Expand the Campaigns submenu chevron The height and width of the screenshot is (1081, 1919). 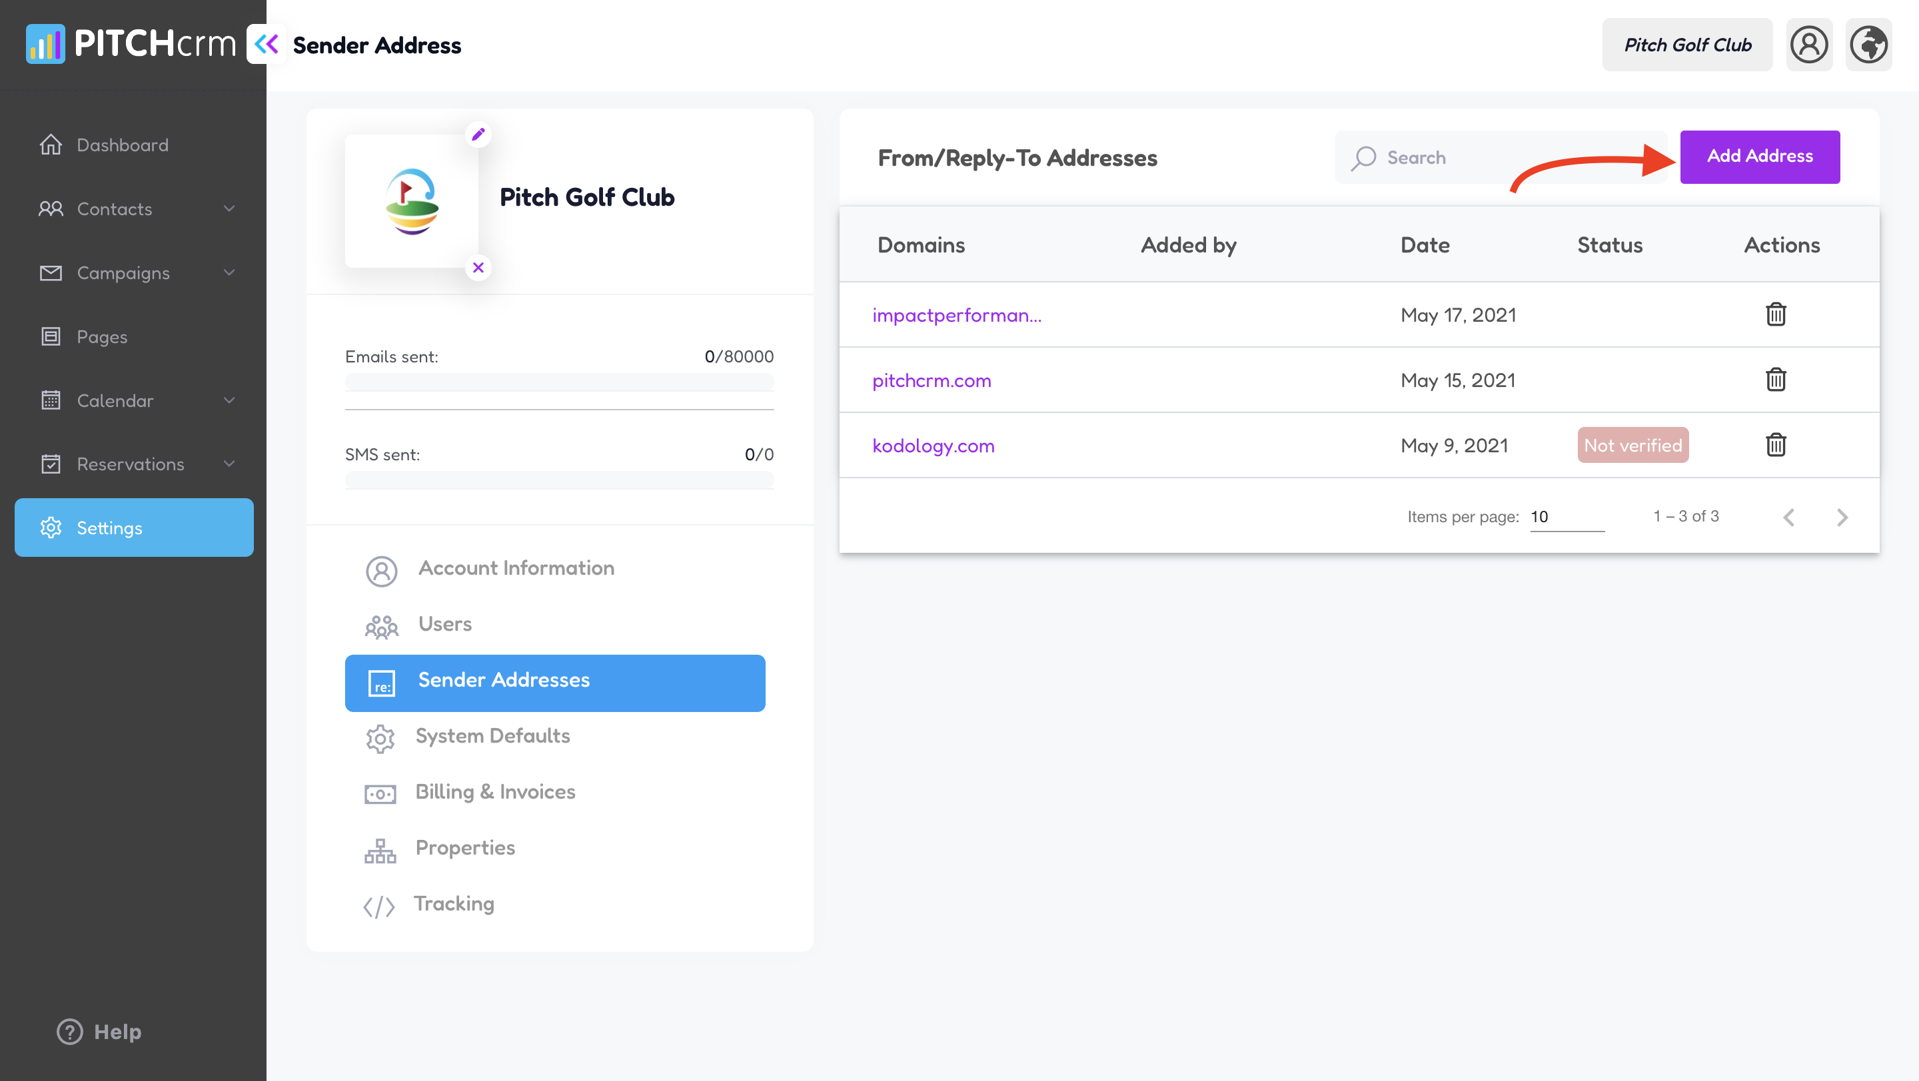click(229, 272)
